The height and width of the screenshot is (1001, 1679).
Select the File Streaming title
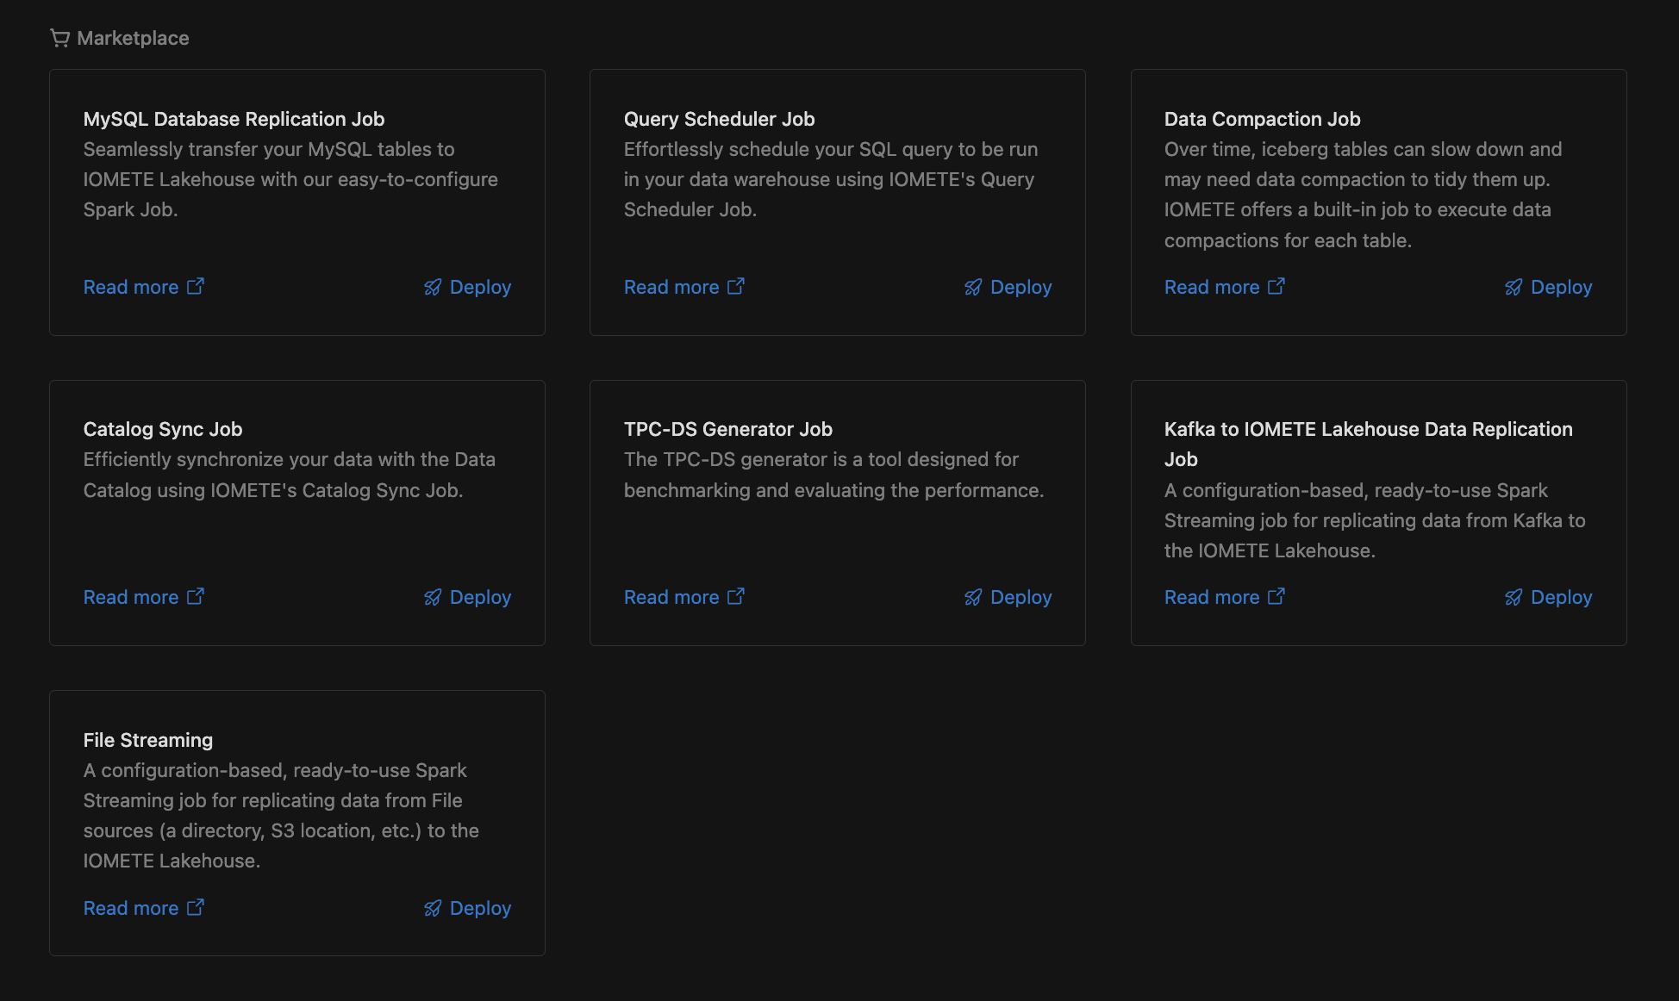148,740
